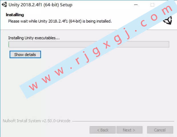Go back with the < Back button
177x137 pixels.
[x=102, y=130]
